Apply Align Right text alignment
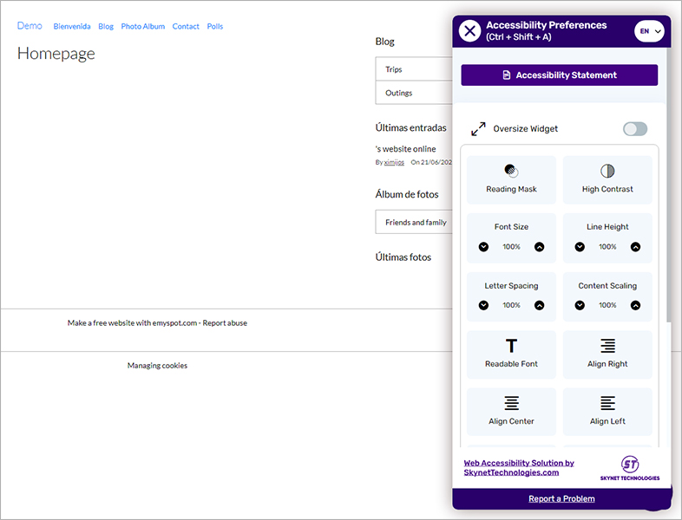Viewport: 682px width, 520px height. coord(607,354)
